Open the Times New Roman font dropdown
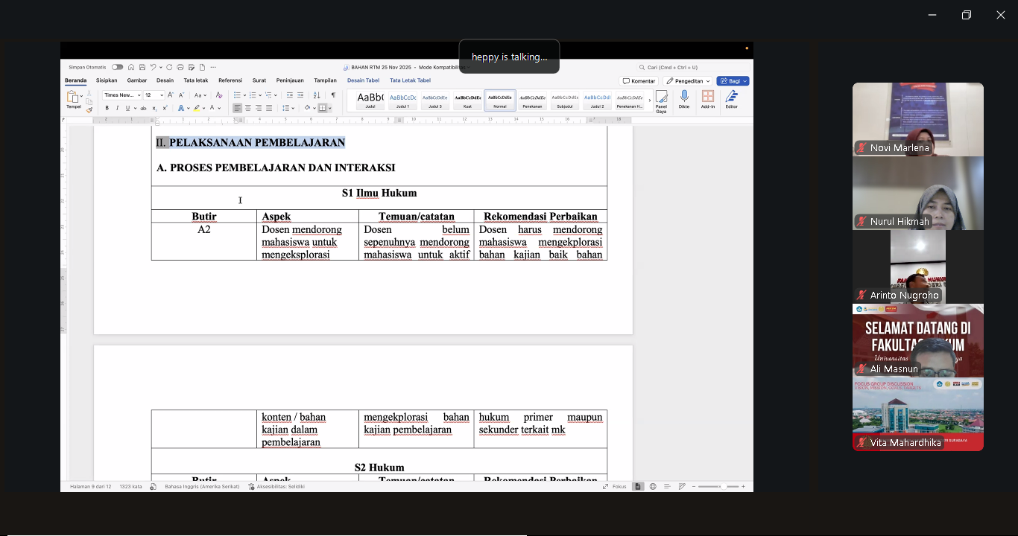Image resolution: width=1018 pixels, height=536 pixels. tap(122, 95)
